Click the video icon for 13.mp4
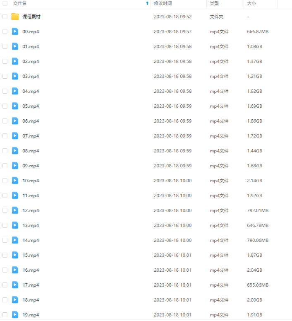The image size is (292, 321). (15, 225)
